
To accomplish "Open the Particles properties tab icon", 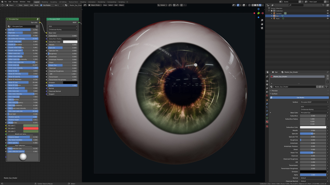I will (x=267, y=107).
